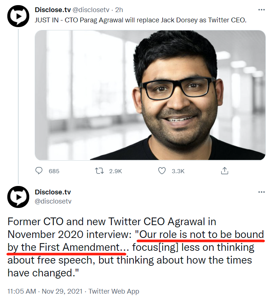Viewport: 272px width, 298px height.
Task: Click the "Twitter Web App" source link
Action: pos(114,291)
